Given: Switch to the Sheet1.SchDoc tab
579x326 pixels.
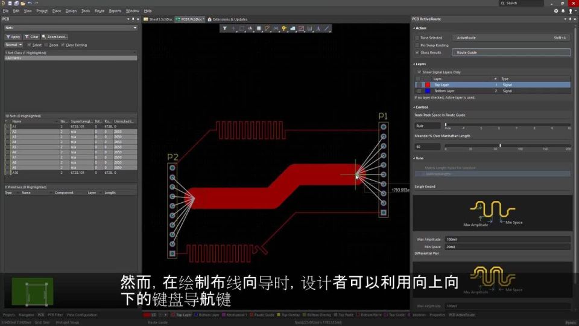Looking at the screenshot, I should pyautogui.click(x=158, y=19).
